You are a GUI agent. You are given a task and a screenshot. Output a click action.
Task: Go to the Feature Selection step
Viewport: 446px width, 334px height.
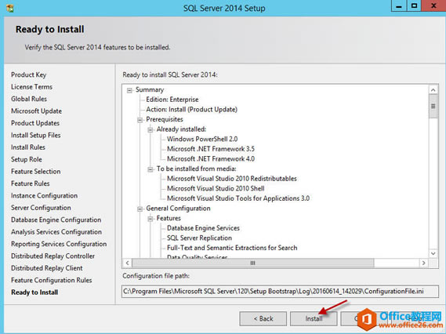[36, 172]
